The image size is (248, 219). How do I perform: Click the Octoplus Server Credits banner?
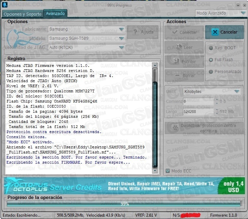[125, 186]
